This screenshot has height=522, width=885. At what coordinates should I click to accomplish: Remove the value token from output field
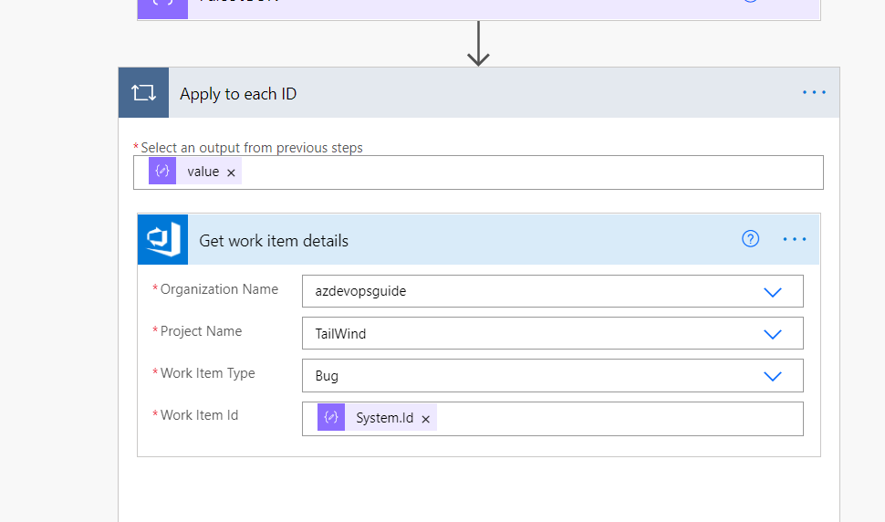click(x=231, y=172)
